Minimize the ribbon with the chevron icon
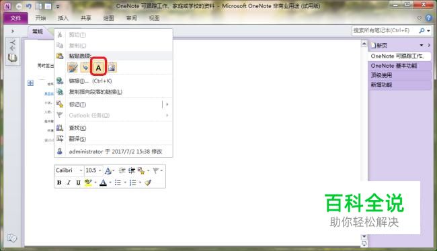This screenshot has height=251, width=437. coord(419,18)
